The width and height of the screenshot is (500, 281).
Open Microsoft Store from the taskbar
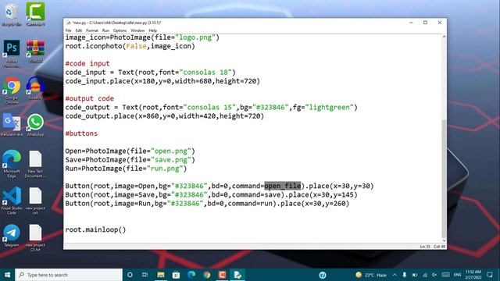pyautogui.click(x=176, y=275)
